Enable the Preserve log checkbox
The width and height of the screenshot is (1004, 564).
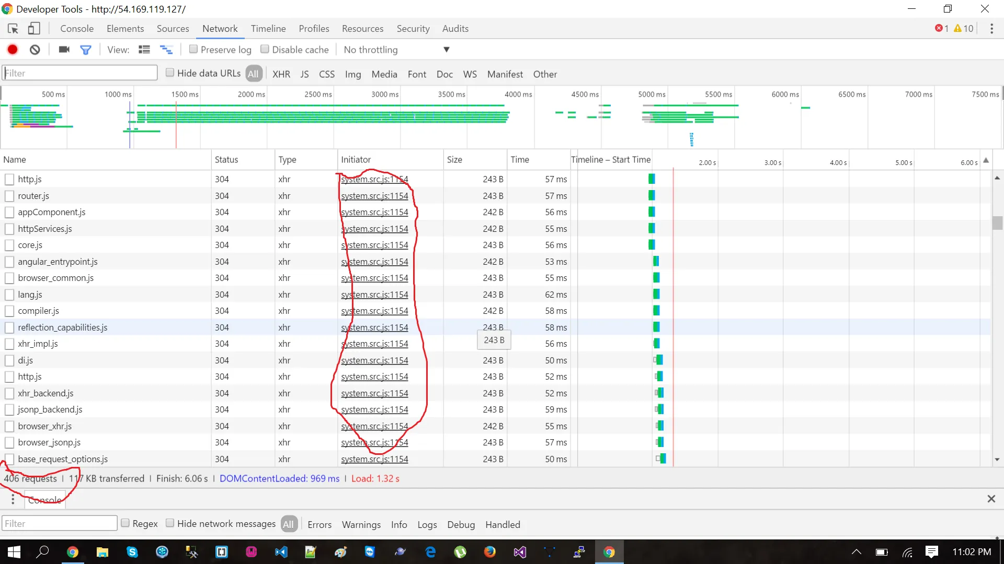(x=193, y=49)
